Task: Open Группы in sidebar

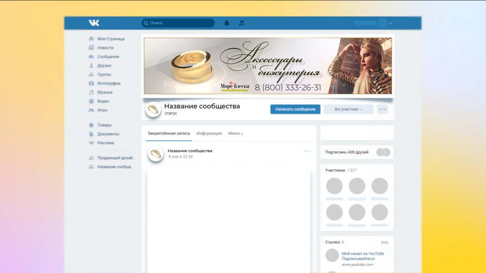Action: 104,75
